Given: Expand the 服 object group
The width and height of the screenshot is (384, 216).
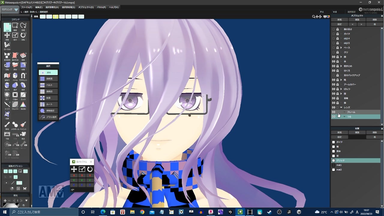Looking at the screenshot, I should pyautogui.click(x=341, y=94).
